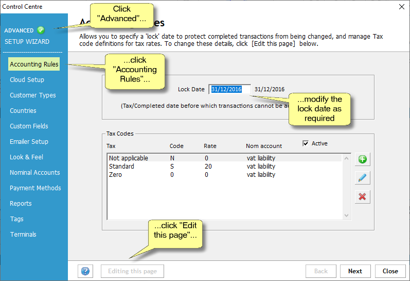
Task: Click the pencil edit tax code icon
Action: click(362, 178)
